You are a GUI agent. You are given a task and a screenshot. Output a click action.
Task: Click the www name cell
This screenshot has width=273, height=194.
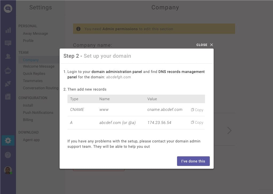tap(104, 110)
